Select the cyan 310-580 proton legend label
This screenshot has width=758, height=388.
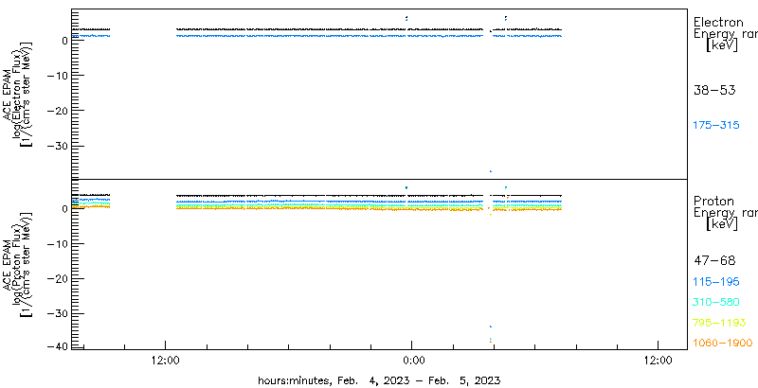(716, 303)
